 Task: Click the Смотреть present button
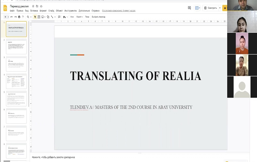210,8
